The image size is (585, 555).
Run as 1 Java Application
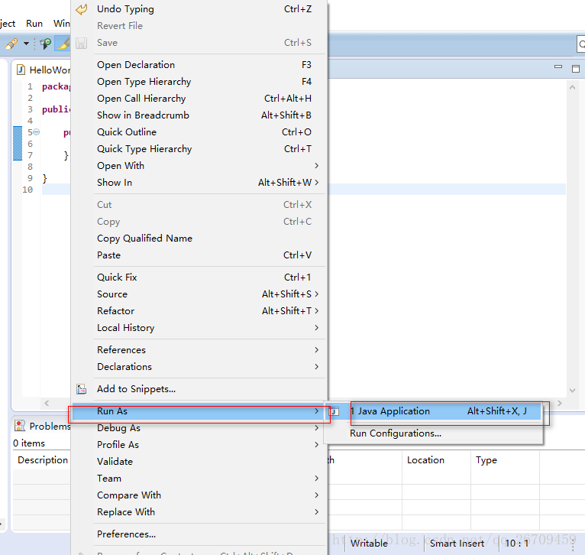coord(434,411)
